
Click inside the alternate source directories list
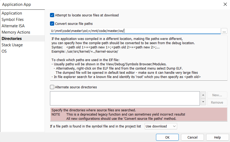[125, 98]
